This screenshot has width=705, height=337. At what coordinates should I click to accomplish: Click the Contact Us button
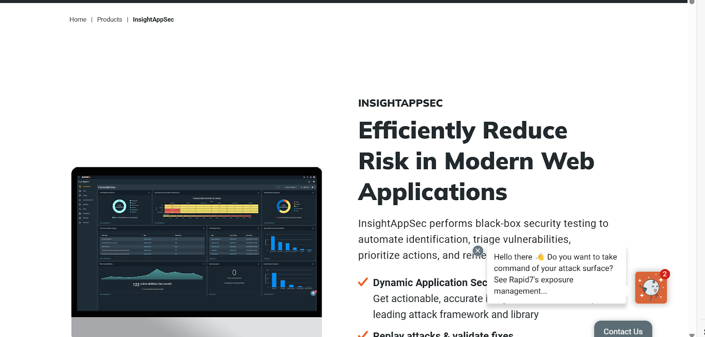[623, 330]
